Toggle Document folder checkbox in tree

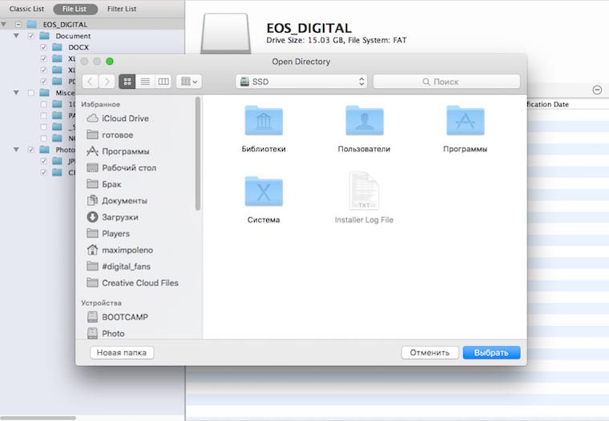[x=31, y=36]
